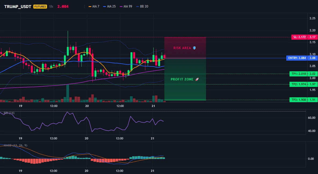Click the RISK AREA label
This screenshot has width=318, height=174.
(182, 48)
